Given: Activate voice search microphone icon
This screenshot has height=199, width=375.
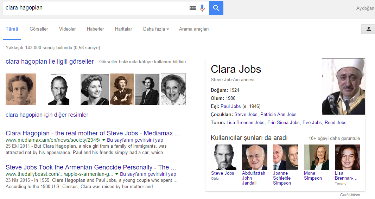Looking at the screenshot, I should pos(202,8).
